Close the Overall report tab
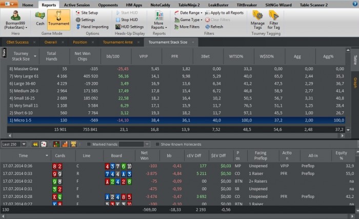 pos(63,42)
